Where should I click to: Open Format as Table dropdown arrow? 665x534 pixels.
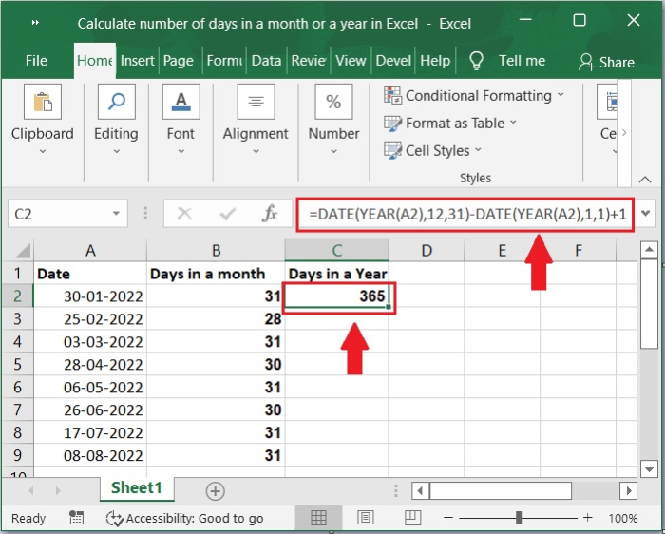[x=513, y=123]
